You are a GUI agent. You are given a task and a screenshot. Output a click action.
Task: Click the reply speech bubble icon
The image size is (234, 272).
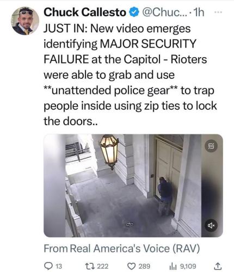48,266
